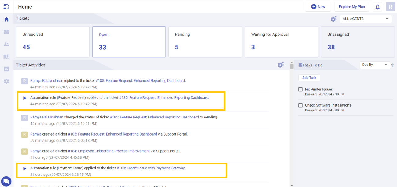Click the New button to create a ticket

pos(318,6)
